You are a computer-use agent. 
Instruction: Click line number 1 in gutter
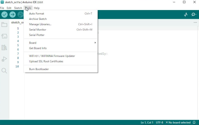pyautogui.click(x=18, y=28)
